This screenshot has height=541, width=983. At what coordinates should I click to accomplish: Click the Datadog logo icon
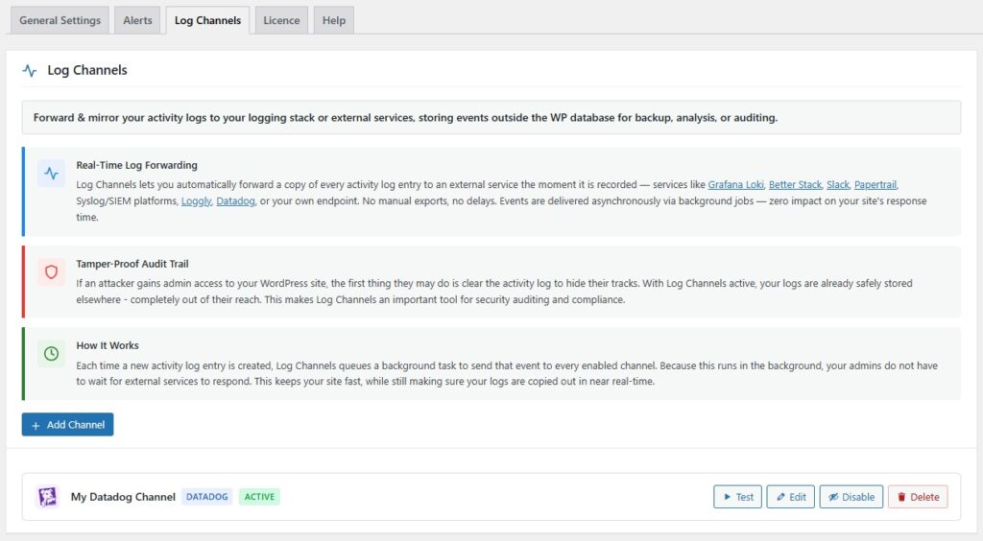coord(47,497)
